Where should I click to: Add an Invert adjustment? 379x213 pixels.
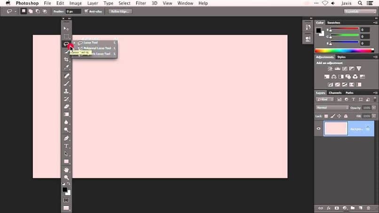331,85
